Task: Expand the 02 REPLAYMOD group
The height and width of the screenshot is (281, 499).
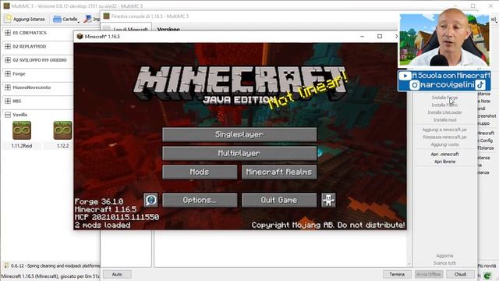Action: [8, 47]
